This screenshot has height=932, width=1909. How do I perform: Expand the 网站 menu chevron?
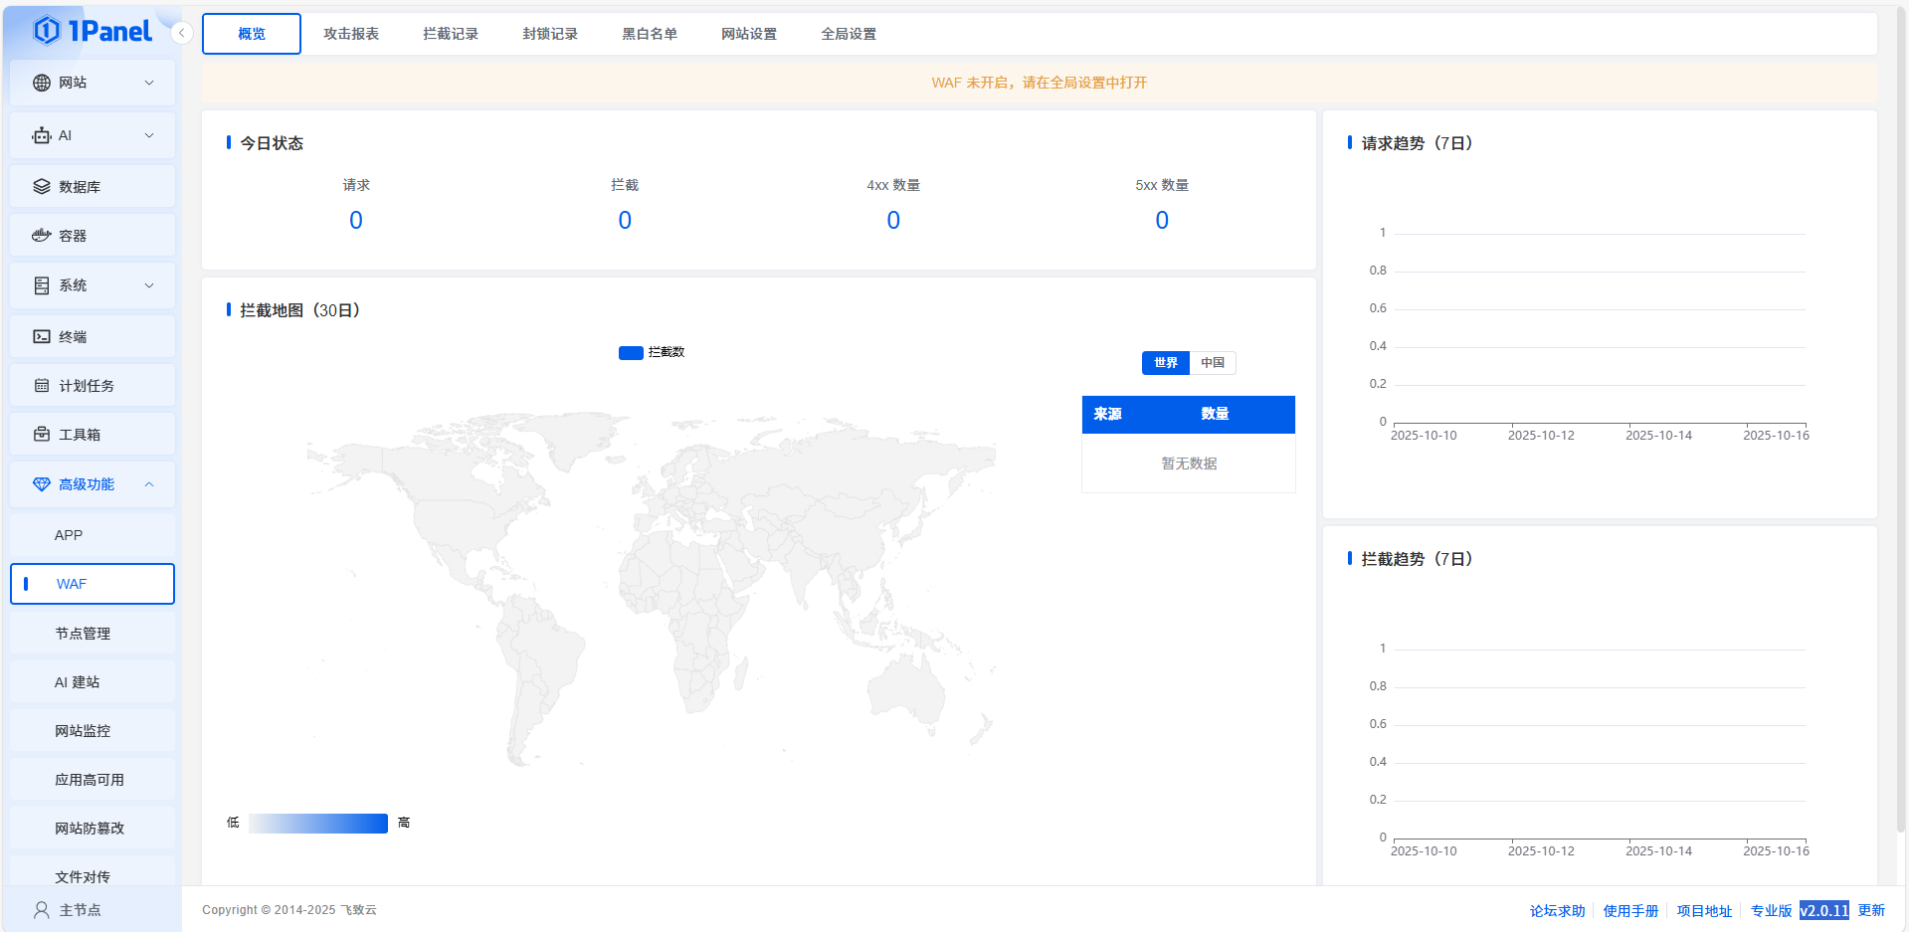(149, 83)
